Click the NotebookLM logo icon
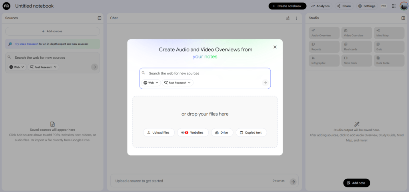Viewport: 409px width, 192px height. click(6, 6)
